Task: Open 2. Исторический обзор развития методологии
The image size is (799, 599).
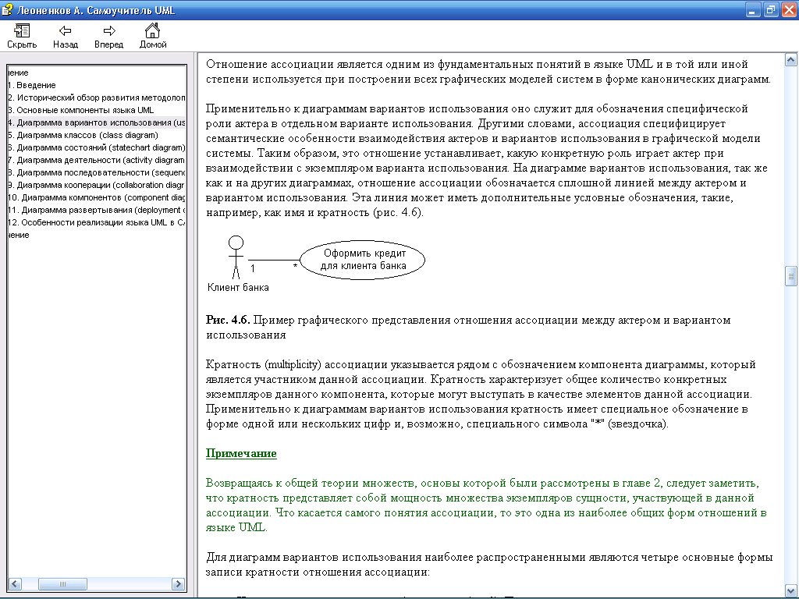Action: click(97, 97)
